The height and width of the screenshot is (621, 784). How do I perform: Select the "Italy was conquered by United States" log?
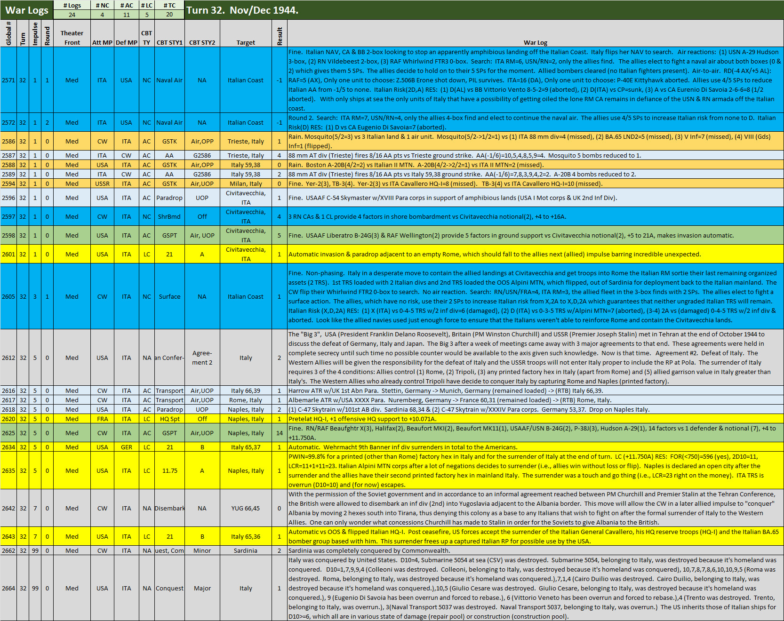pyautogui.click(x=536, y=588)
